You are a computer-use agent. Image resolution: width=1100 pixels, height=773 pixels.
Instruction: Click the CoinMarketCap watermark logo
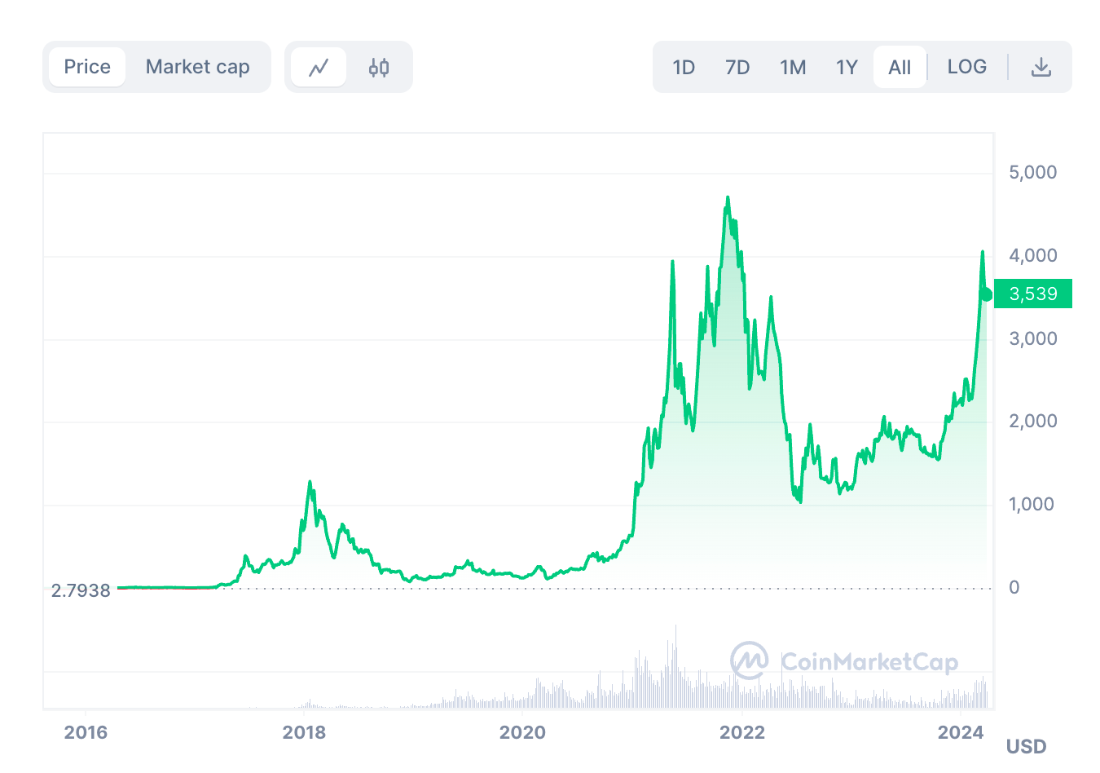pos(843,661)
